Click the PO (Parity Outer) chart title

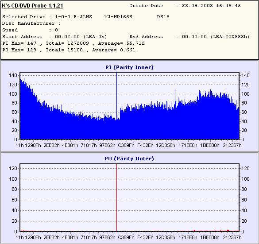coord(129,159)
